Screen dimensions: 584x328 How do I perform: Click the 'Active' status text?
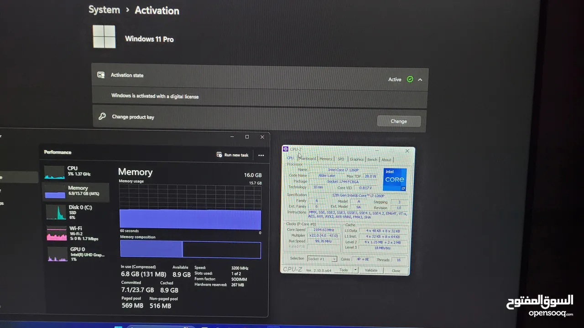tap(395, 79)
